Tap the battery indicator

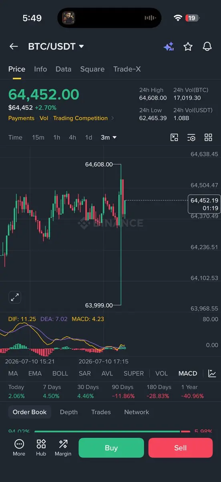193,18
